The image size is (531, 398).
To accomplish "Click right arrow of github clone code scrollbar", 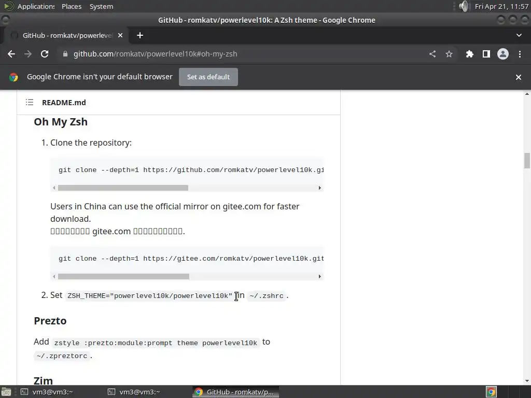I will coord(319,188).
